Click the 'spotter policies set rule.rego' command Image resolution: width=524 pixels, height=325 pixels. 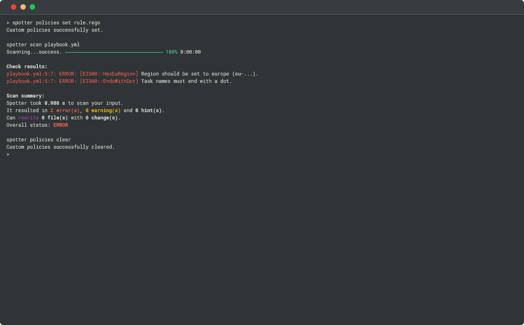[56, 23]
